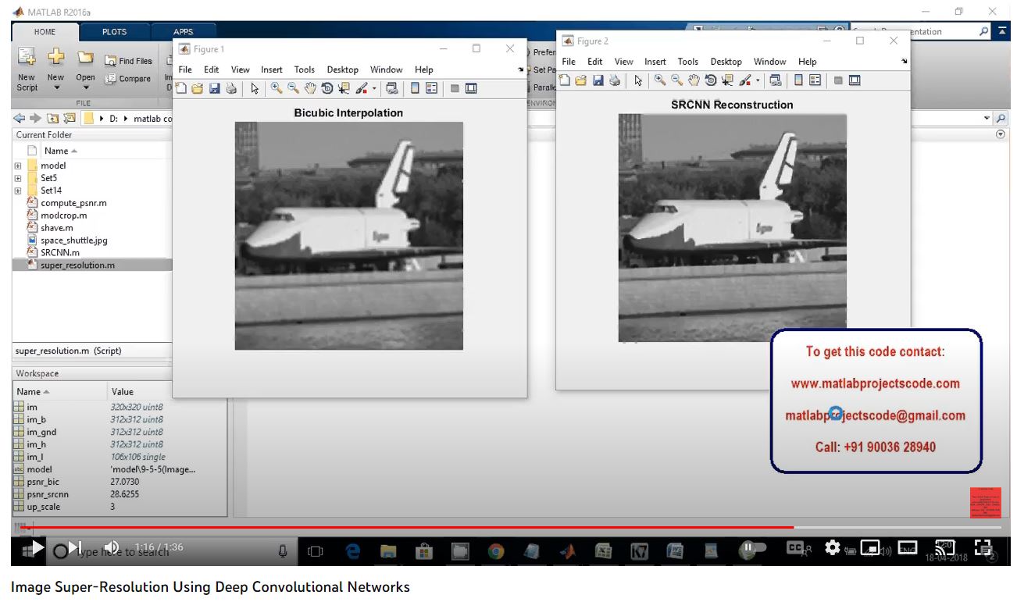Open Brush tool dropdown arrow in Figure 1
Viewport: 1017px width, 602px height.
374,89
